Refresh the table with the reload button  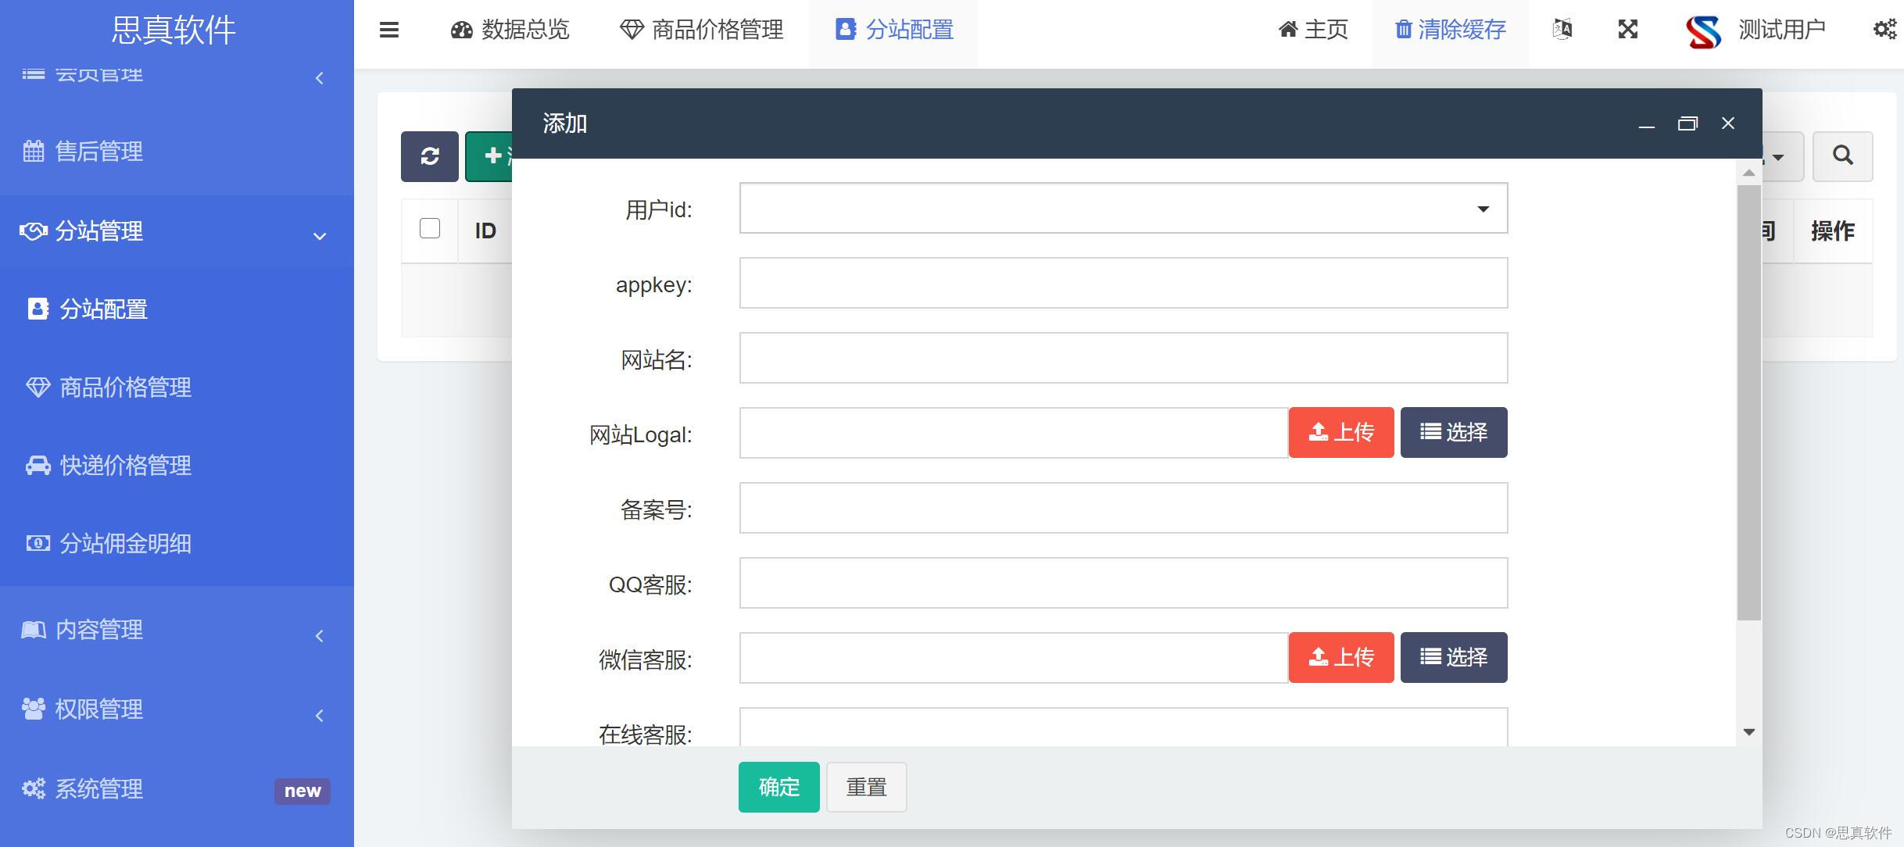click(430, 156)
